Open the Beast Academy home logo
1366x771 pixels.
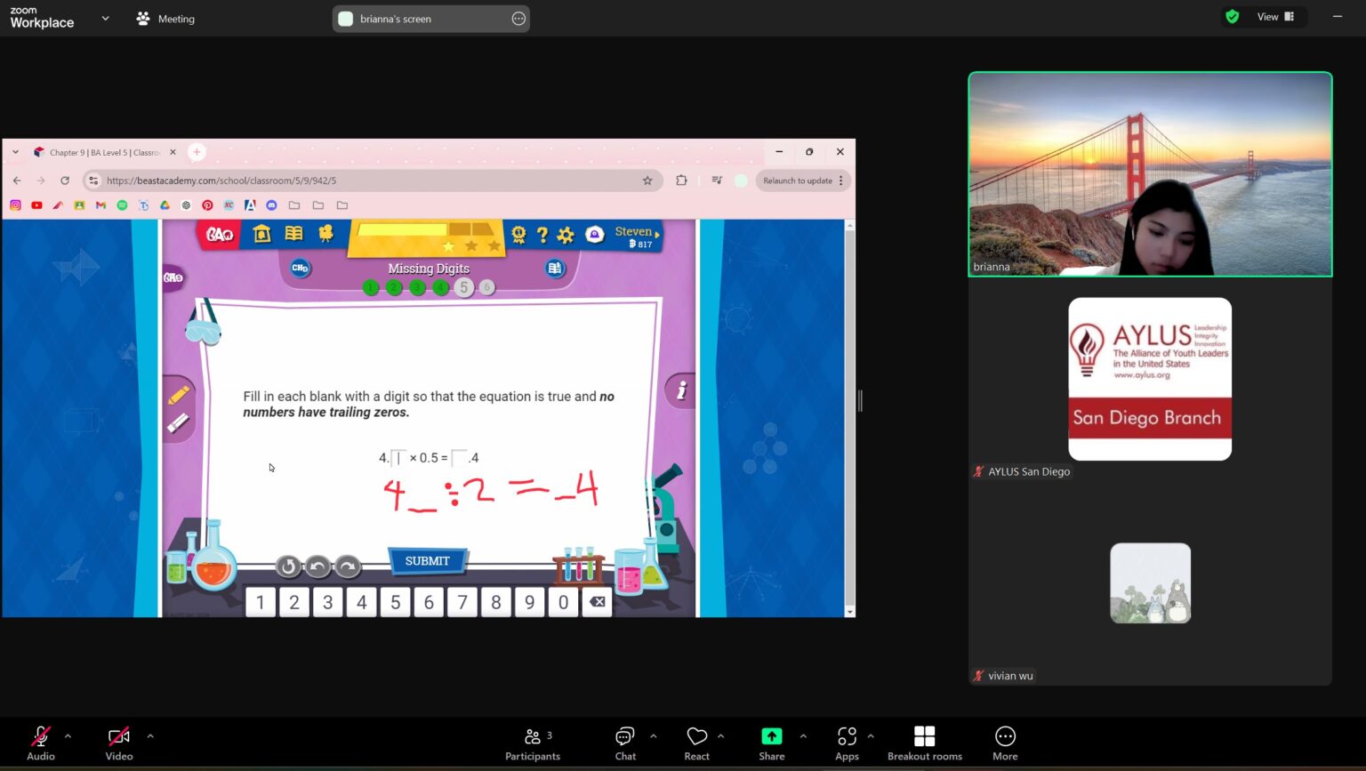[220, 234]
